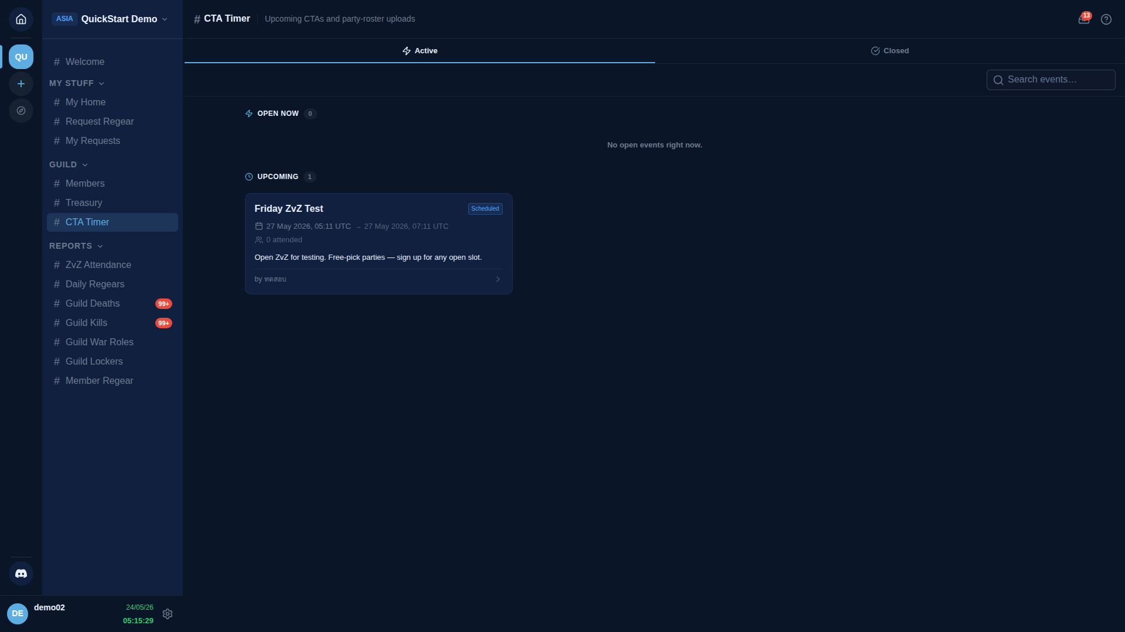Open the help question mark icon
This screenshot has height=632, width=1125.
point(1106,19)
